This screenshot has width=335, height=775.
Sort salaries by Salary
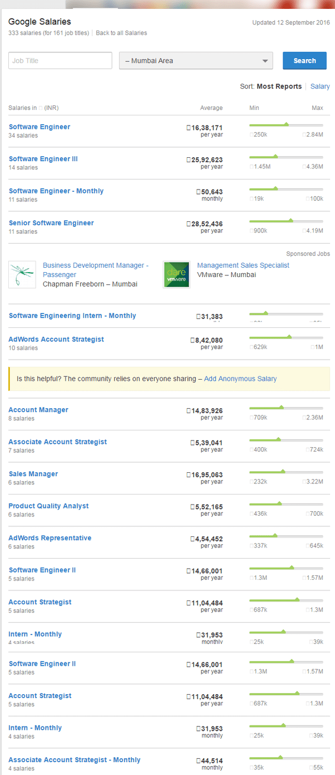320,86
